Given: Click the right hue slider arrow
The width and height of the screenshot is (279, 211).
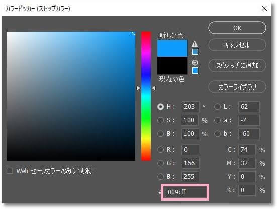Looking at the screenshot, I should (x=154, y=88).
